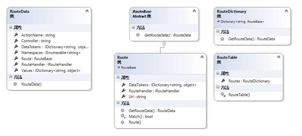Select the RouteDictionary class header title
Viewport: 302px width, 136px height.
pos(232,11)
